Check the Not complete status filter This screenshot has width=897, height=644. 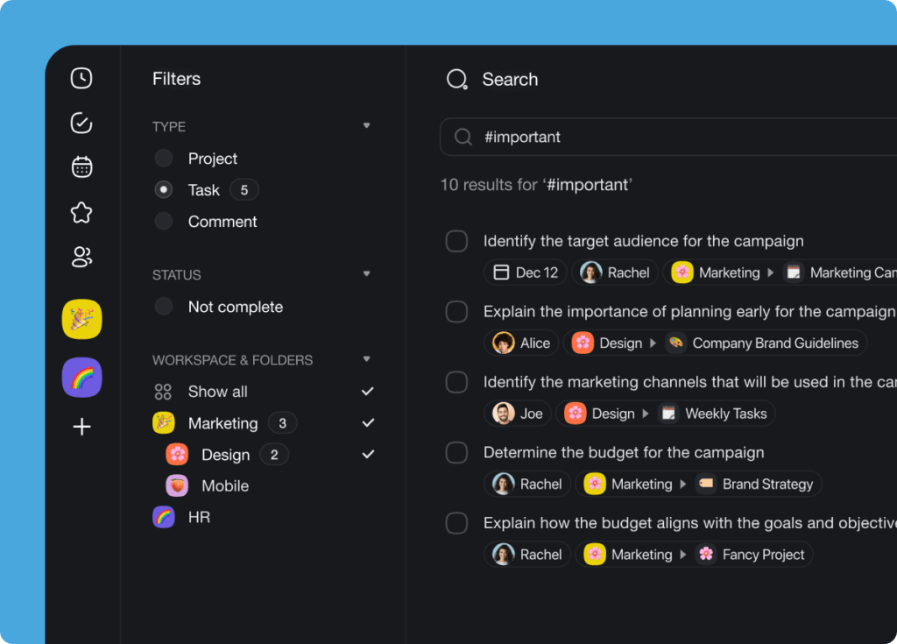[163, 307]
